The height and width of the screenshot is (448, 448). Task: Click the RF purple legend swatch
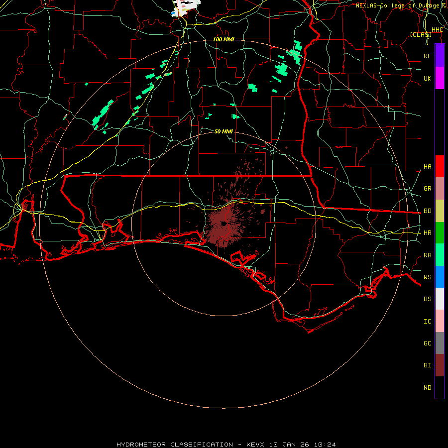click(440, 56)
